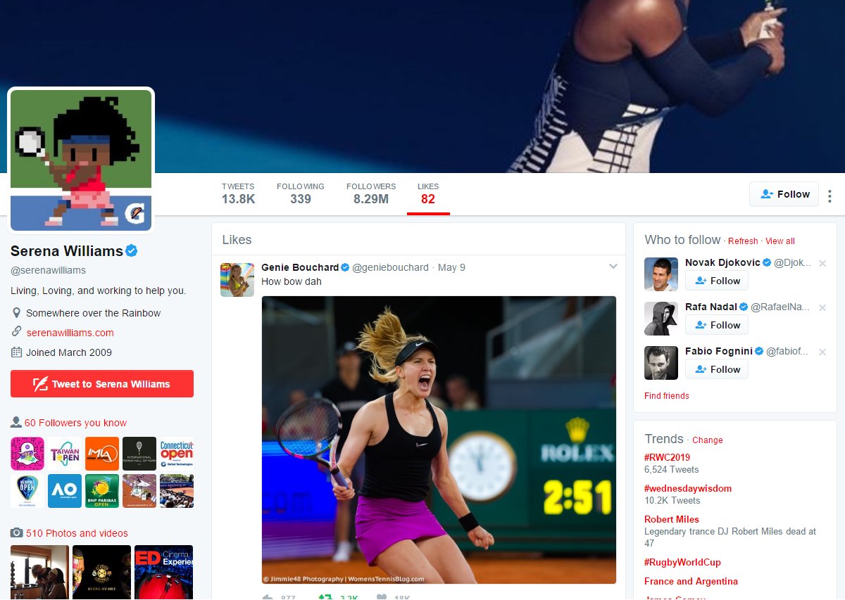Open the BNP Paribas Open follower avatar
Image resolution: width=845 pixels, height=600 pixels.
pyautogui.click(x=102, y=491)
